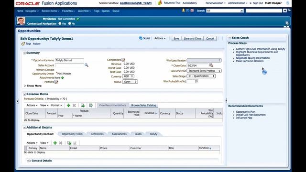Screen dimensions: 306x172
Task: Switch to the Assessments tab
Action: pyautogui.click(x=119, y=134)
